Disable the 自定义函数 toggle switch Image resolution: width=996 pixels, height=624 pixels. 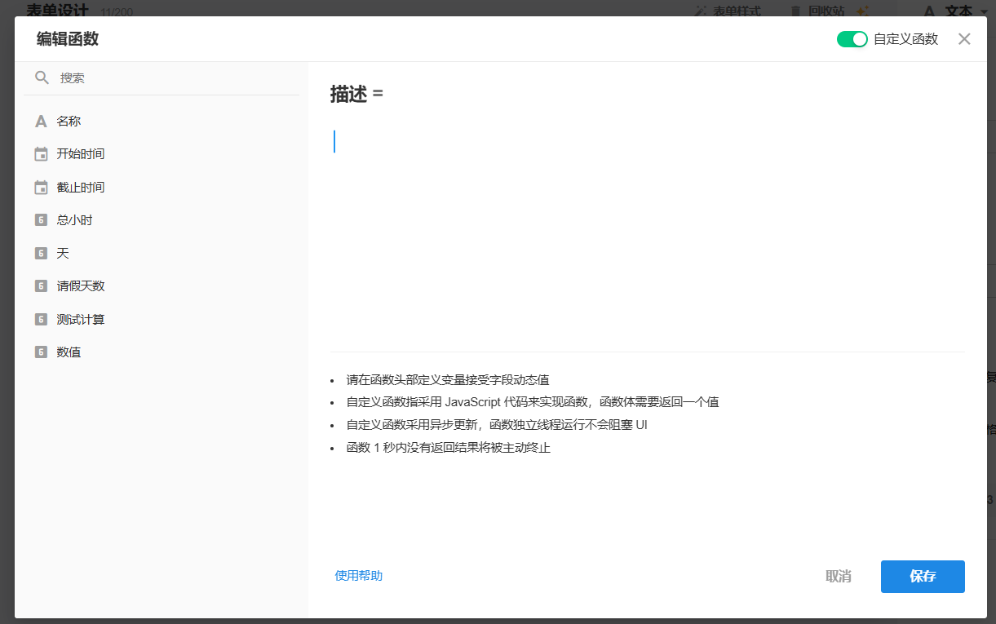coord(852,39)
